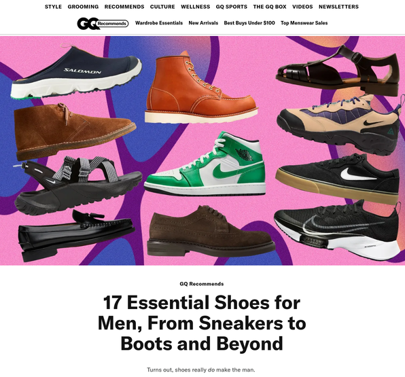Click the orange leather moc-toe boot
405x377 pixels.
(x=201, y=87)
